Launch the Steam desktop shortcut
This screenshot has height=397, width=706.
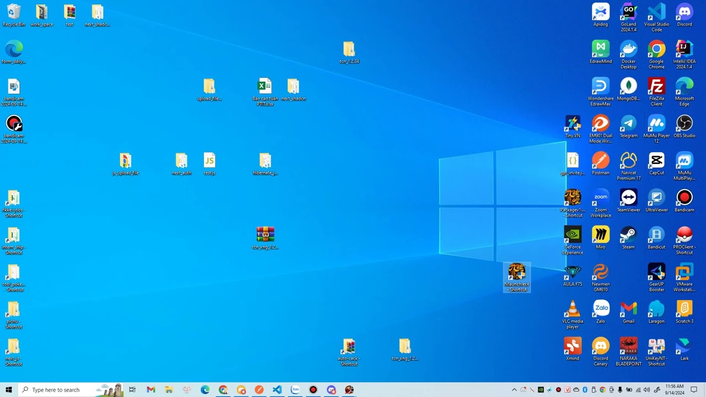point(629,238)
